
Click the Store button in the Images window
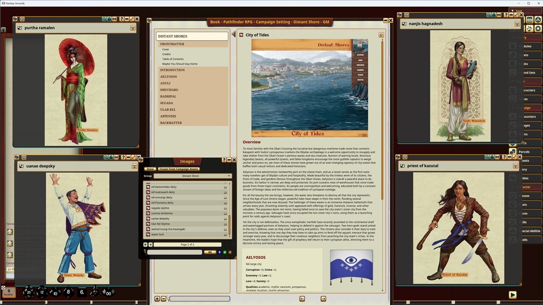coord(150,169)
